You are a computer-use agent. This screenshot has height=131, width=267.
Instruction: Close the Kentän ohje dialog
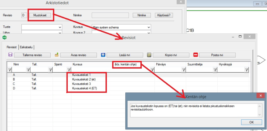click(261, 96)
